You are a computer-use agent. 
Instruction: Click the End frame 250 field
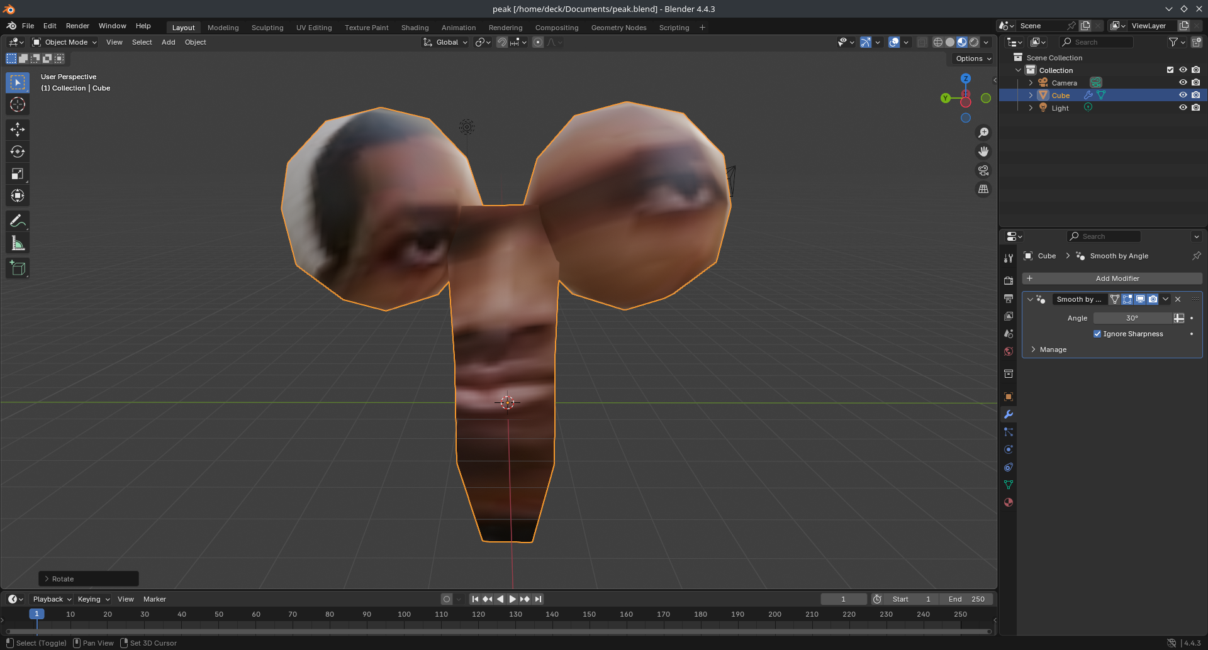coord(966,599)
